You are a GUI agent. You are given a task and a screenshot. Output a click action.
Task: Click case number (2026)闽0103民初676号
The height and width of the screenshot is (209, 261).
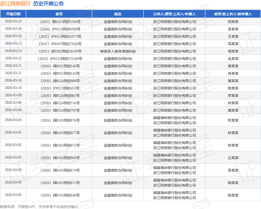tap(59, 120)
